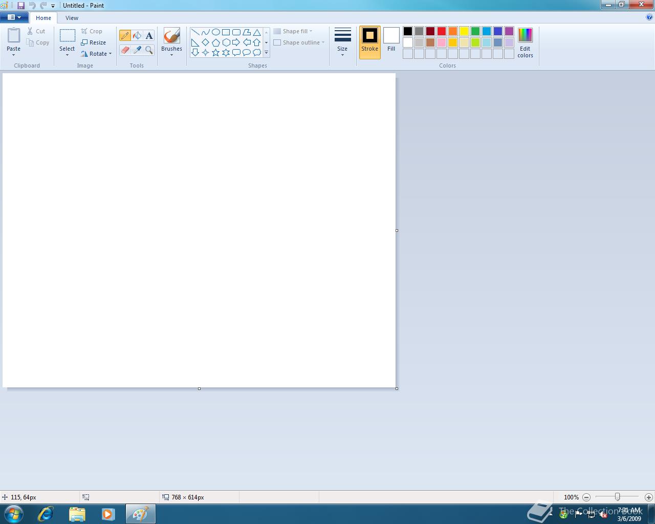Open the Shape fill dropdown
This screenshot has height=524, width=655.
(x=293, y=31)
